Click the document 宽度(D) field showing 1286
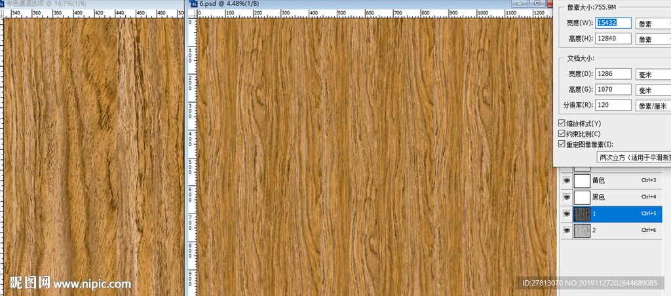This screenshot has width=671, height=296. point(613,73)
